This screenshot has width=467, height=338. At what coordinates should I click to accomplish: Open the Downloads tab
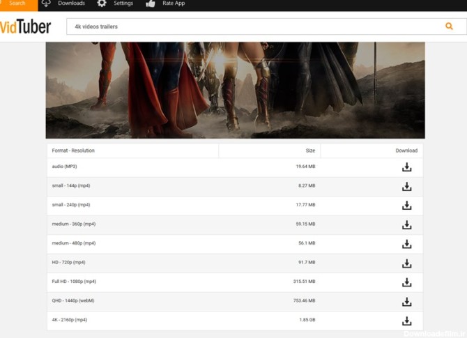pos(64,4)
